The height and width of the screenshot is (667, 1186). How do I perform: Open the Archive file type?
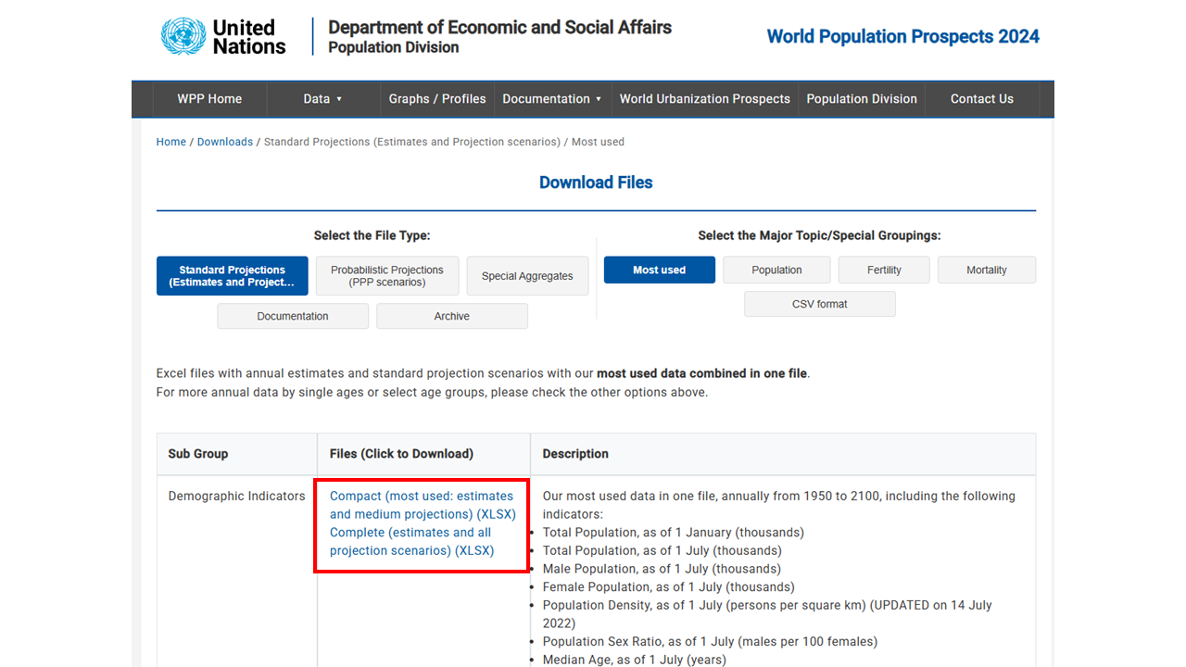click(x=451, y=316)
